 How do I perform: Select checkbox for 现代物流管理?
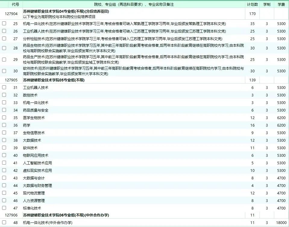click(x=4, y=193)
